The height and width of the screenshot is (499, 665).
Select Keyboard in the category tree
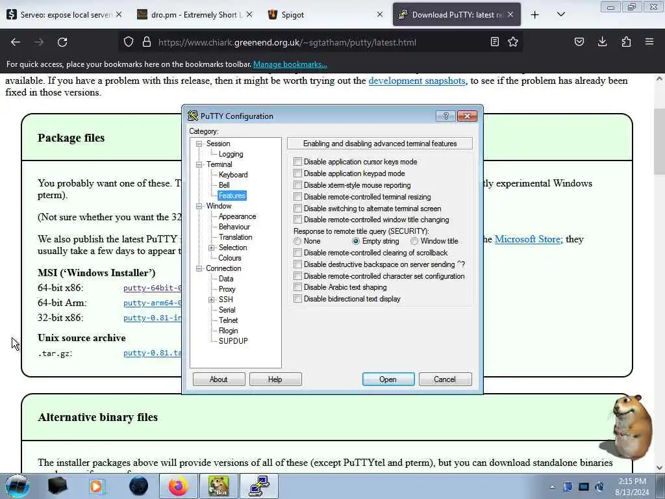233,175
